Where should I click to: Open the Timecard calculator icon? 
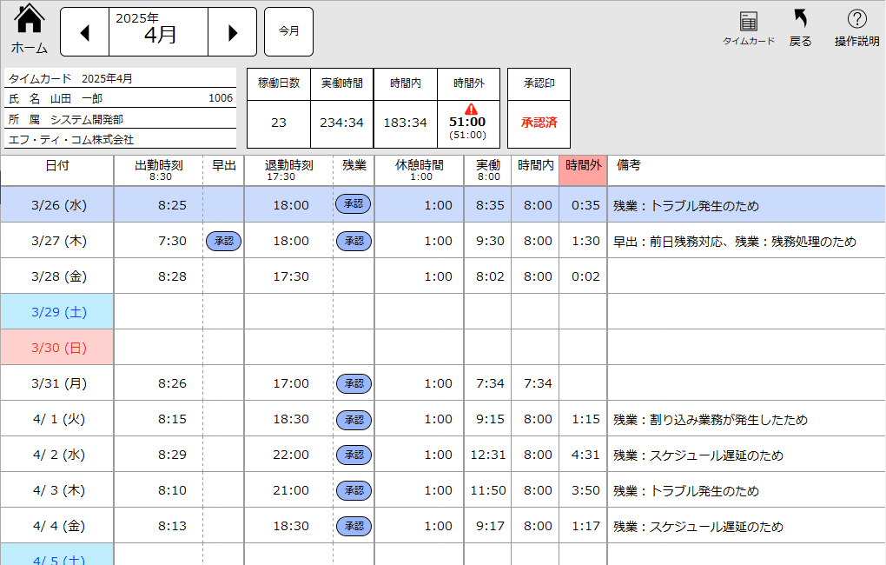tap(748, 21)
